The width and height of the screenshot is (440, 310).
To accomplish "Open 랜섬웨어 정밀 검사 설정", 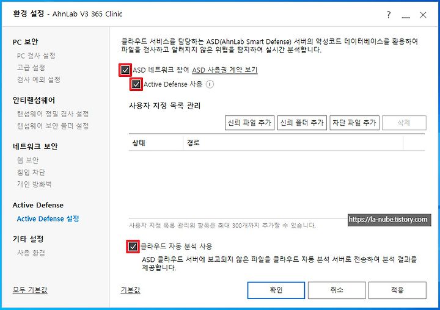I will pos(53,114).
